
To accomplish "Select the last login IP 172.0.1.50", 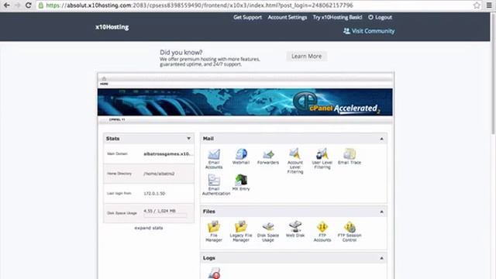I will (x=154, y=193).
